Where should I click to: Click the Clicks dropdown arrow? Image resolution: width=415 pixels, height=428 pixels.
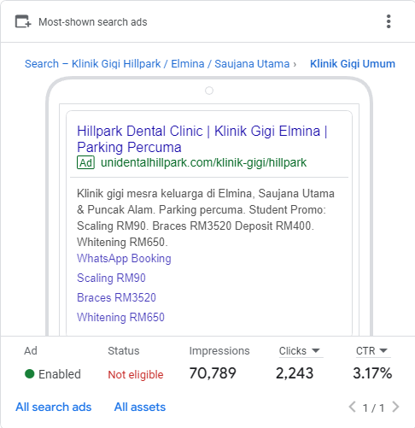316,350
